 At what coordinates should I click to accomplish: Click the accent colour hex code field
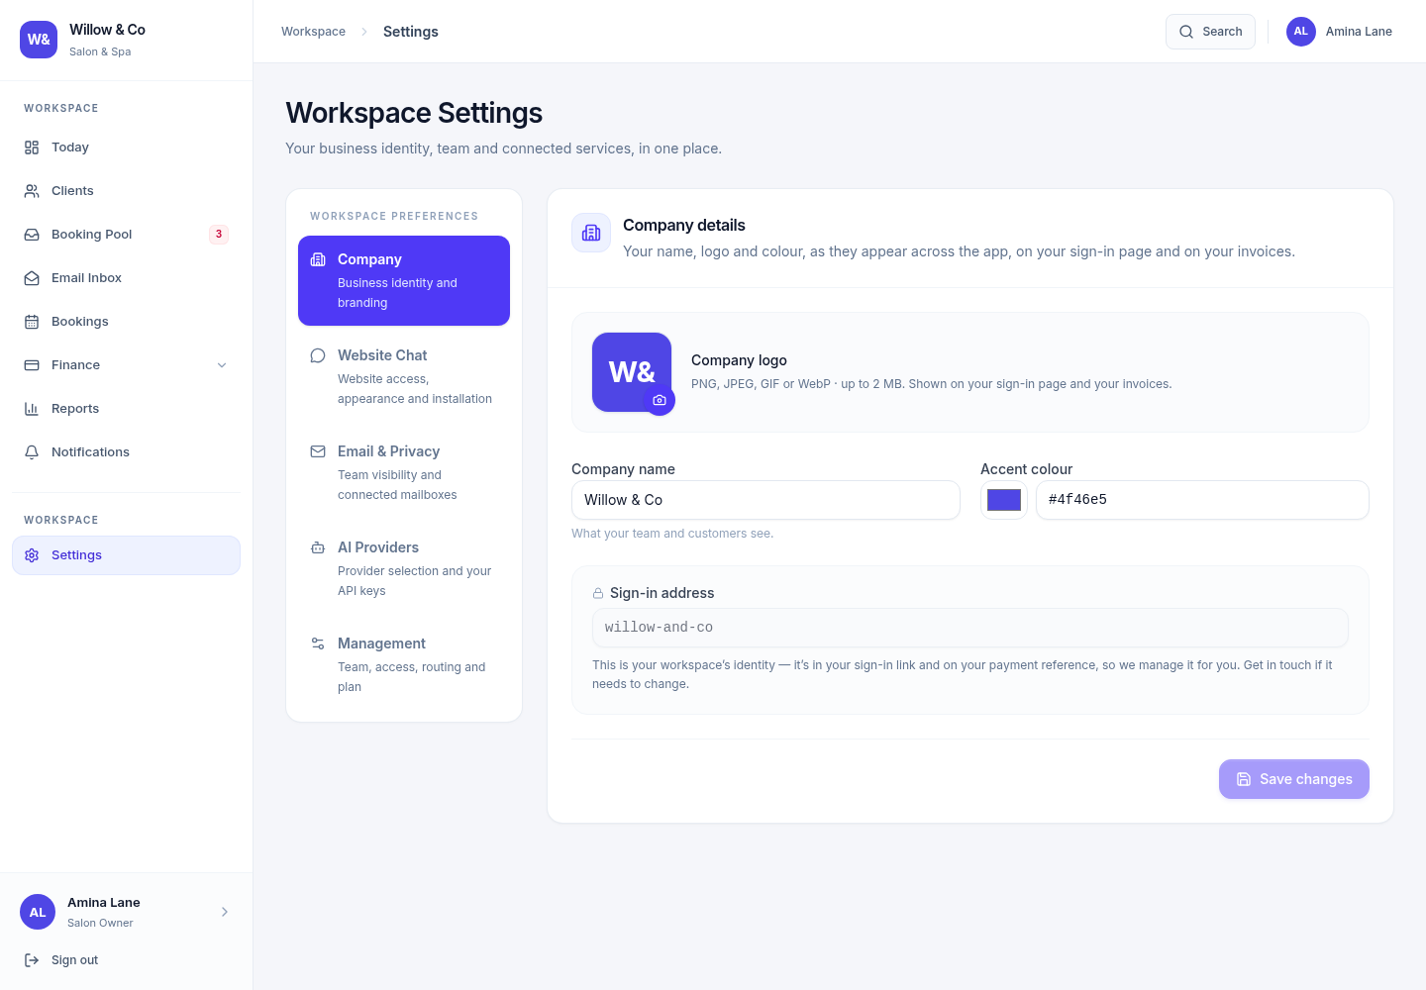1202,500
